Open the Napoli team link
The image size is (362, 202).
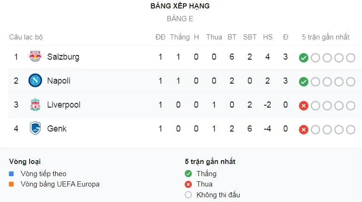coord(59,81)
